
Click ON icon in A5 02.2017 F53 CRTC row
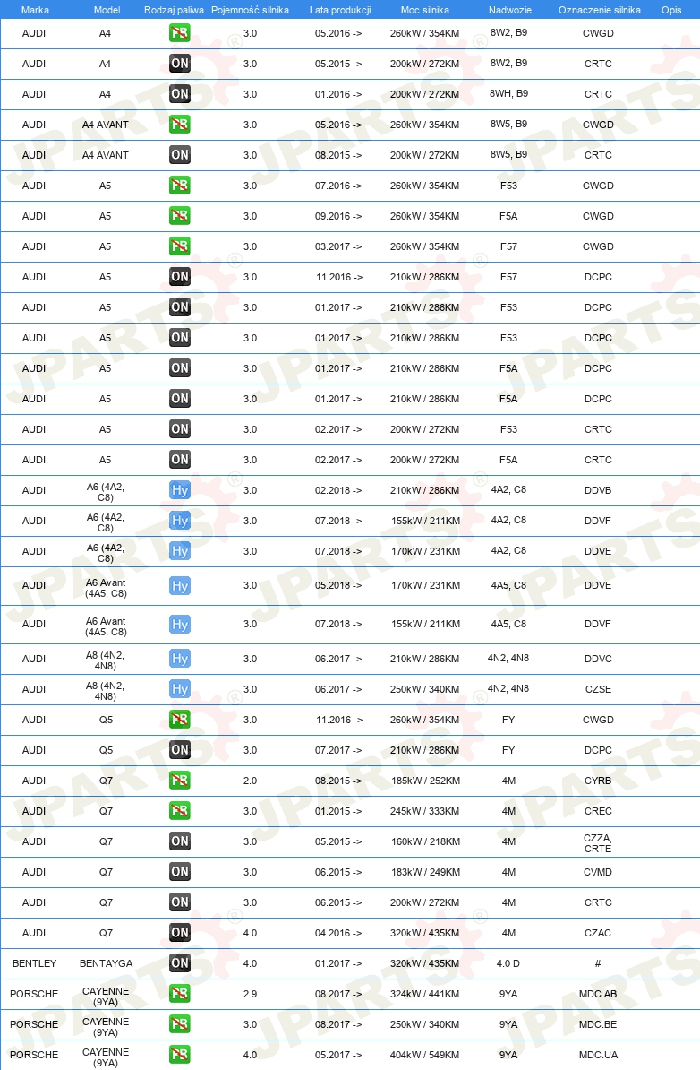(x=180, y=429)
